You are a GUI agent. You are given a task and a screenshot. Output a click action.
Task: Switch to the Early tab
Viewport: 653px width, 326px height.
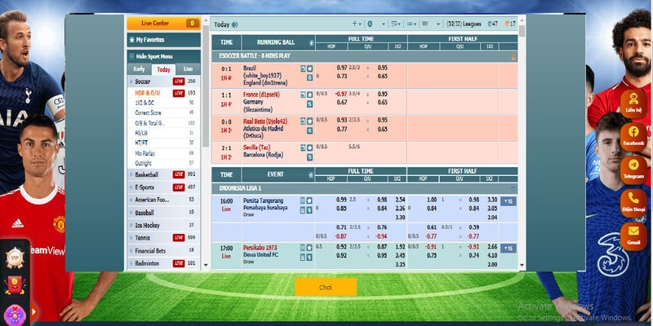(139, 69)
